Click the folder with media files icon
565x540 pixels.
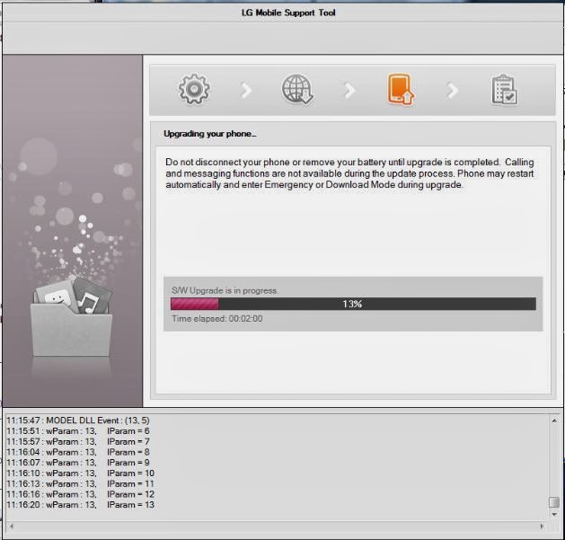[71, 316]
